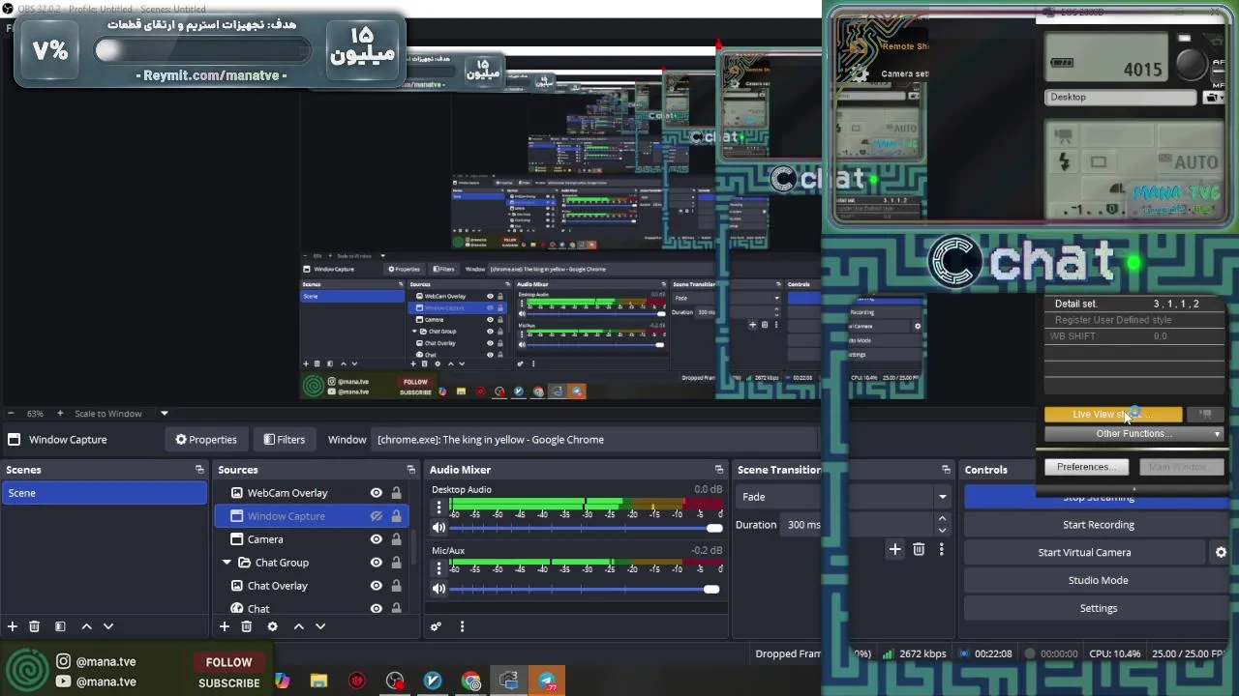Mute Mic/Aux speaker icon

438,589
